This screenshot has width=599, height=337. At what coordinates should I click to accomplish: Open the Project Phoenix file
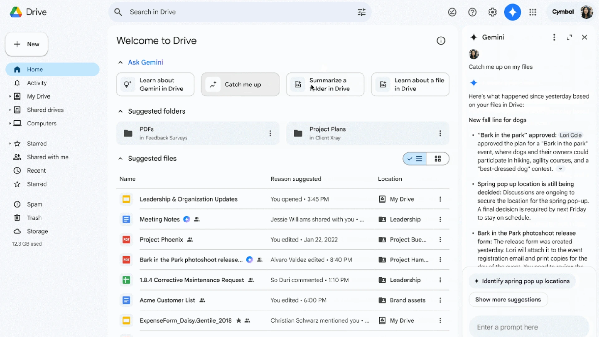[x=161, y=240]
